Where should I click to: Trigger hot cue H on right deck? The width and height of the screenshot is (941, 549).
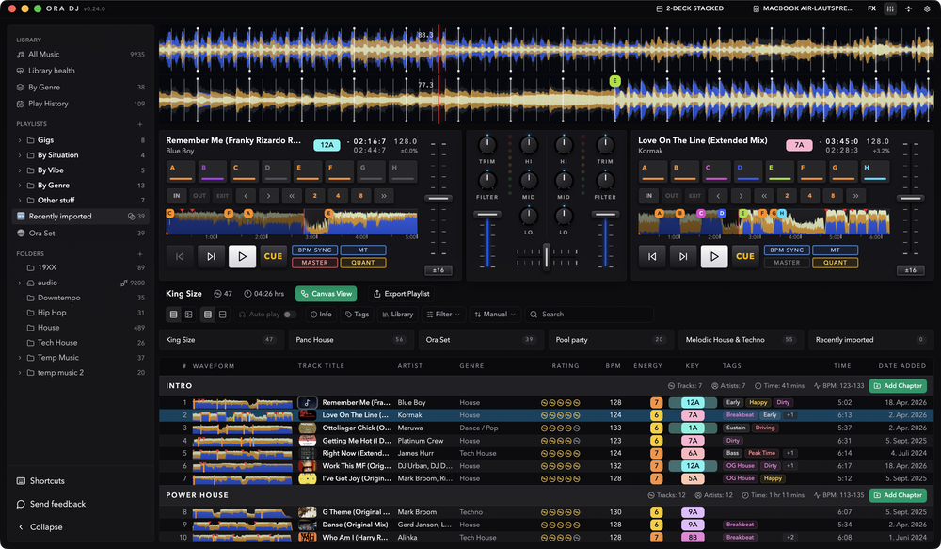point(874,171)
